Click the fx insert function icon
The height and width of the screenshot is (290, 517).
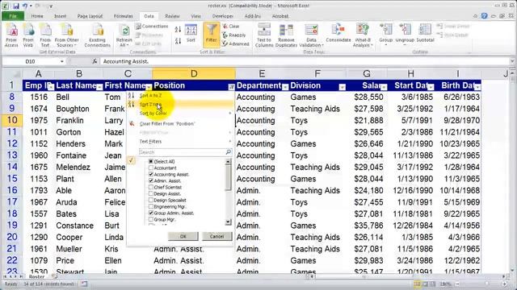tap(95, 61)
